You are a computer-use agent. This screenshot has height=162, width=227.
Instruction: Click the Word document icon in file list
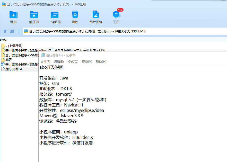pyautogui.click(x=3, y=64)
